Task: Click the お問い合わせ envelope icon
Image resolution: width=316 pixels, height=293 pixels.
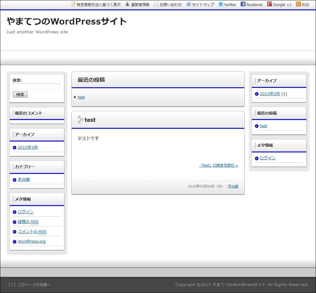Action: (156, 4)
